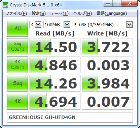
Task: Click the 4K write result 0.007
Action: (x=107, y=101)
